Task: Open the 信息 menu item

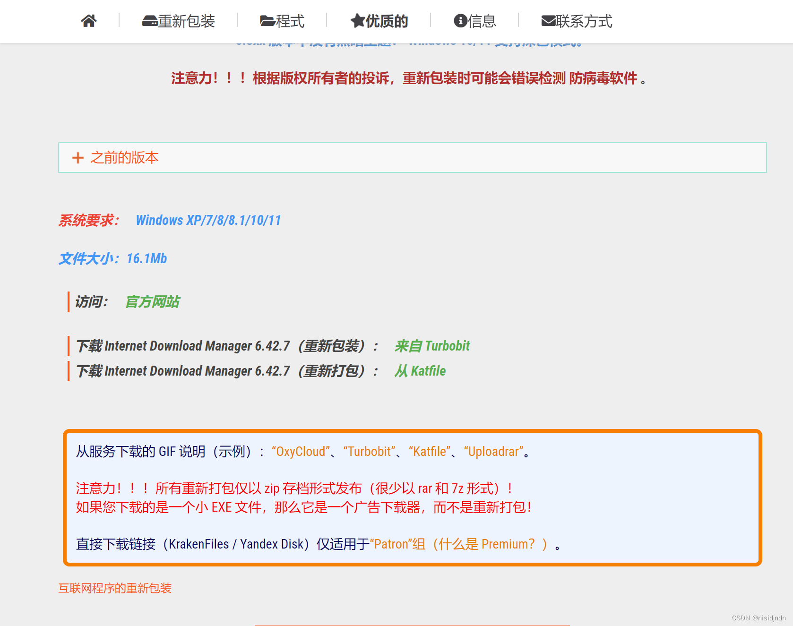Action: (x=475, y=21)
